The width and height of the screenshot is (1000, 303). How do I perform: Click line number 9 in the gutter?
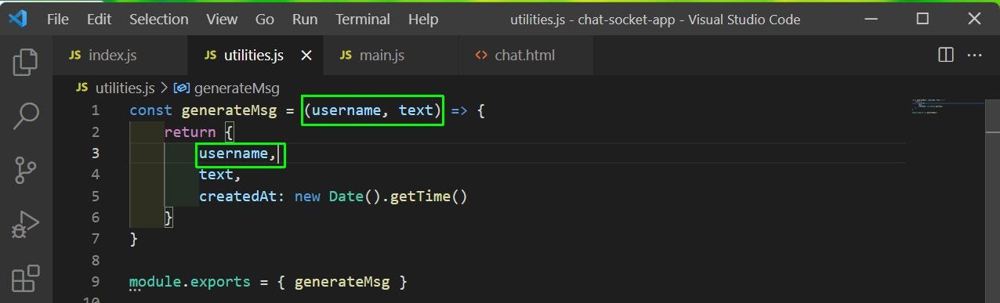click(95, 282)
